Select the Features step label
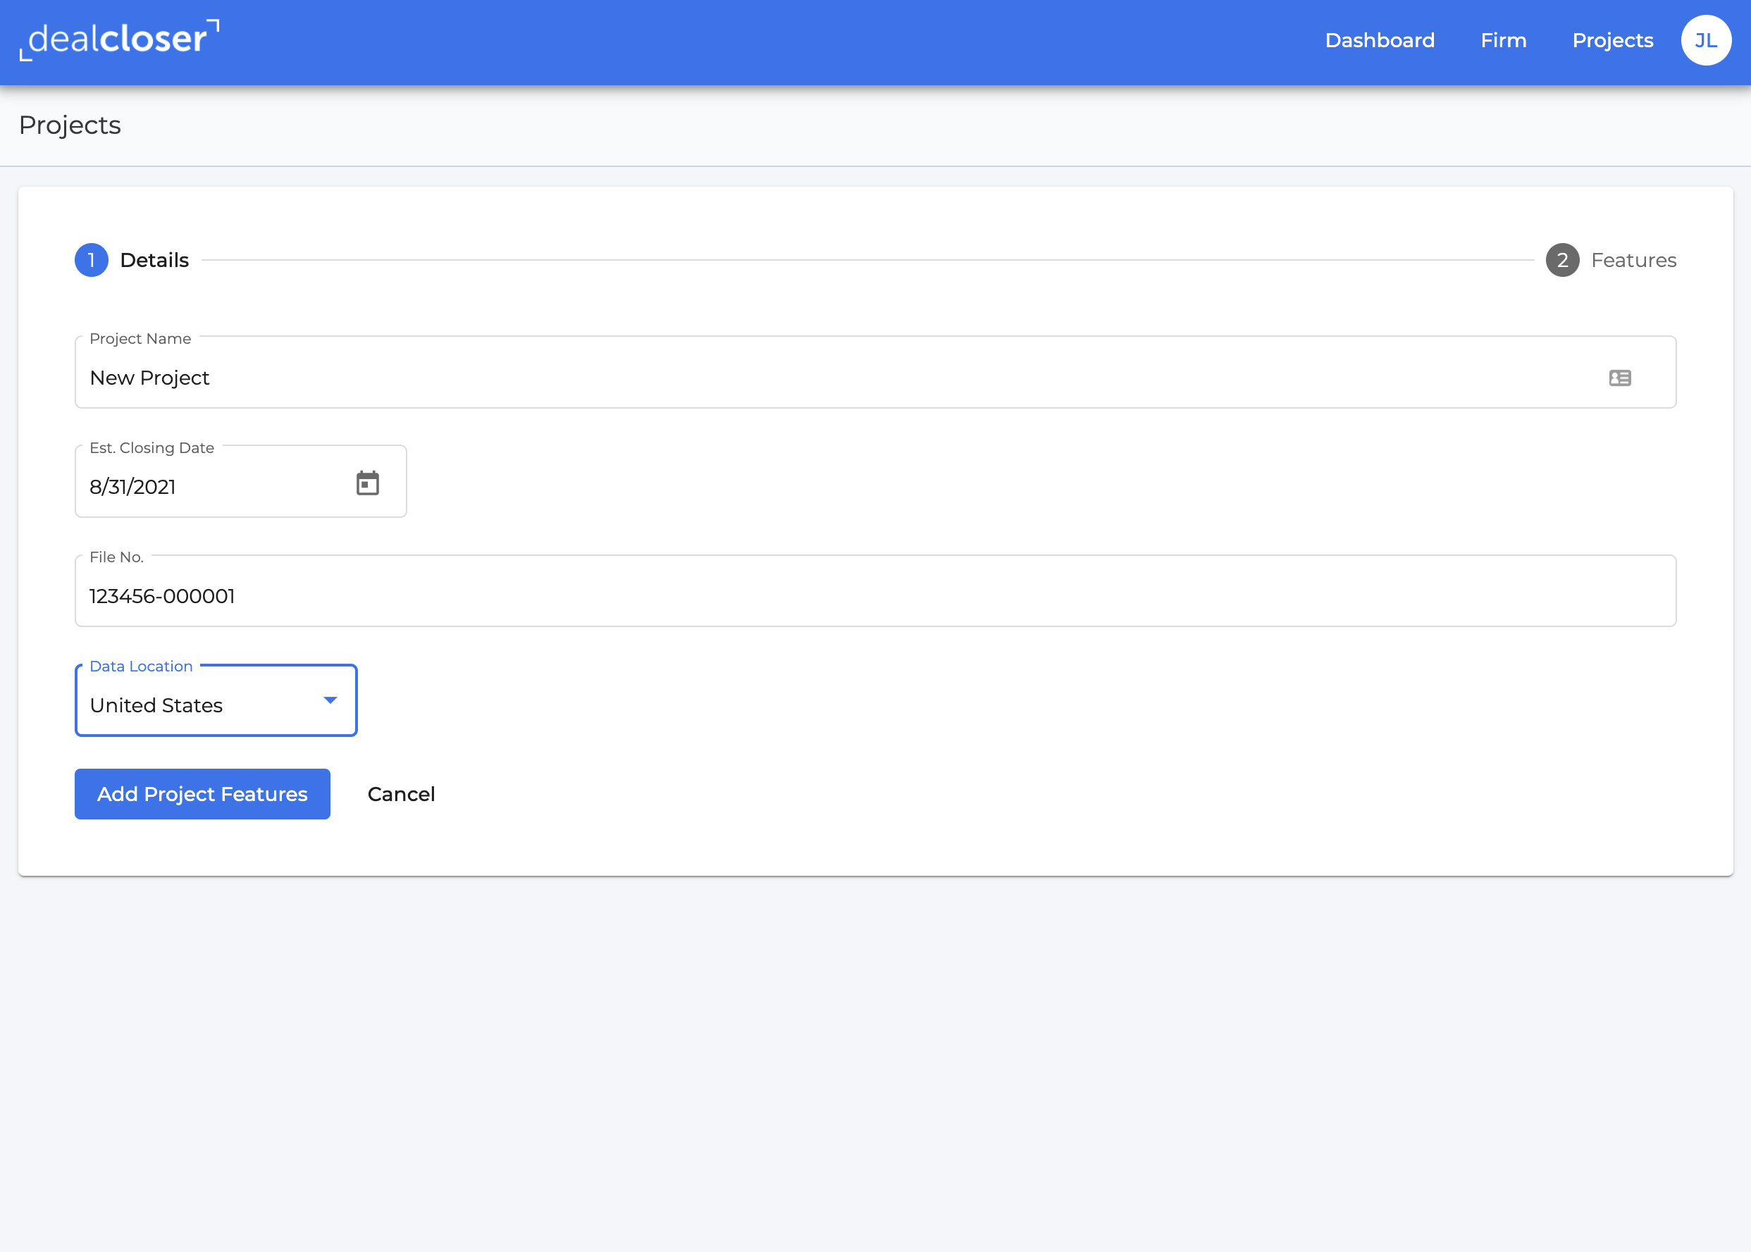 tap(1633, 260)
